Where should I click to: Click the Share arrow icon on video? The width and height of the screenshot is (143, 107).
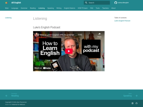tap(99, 34)
